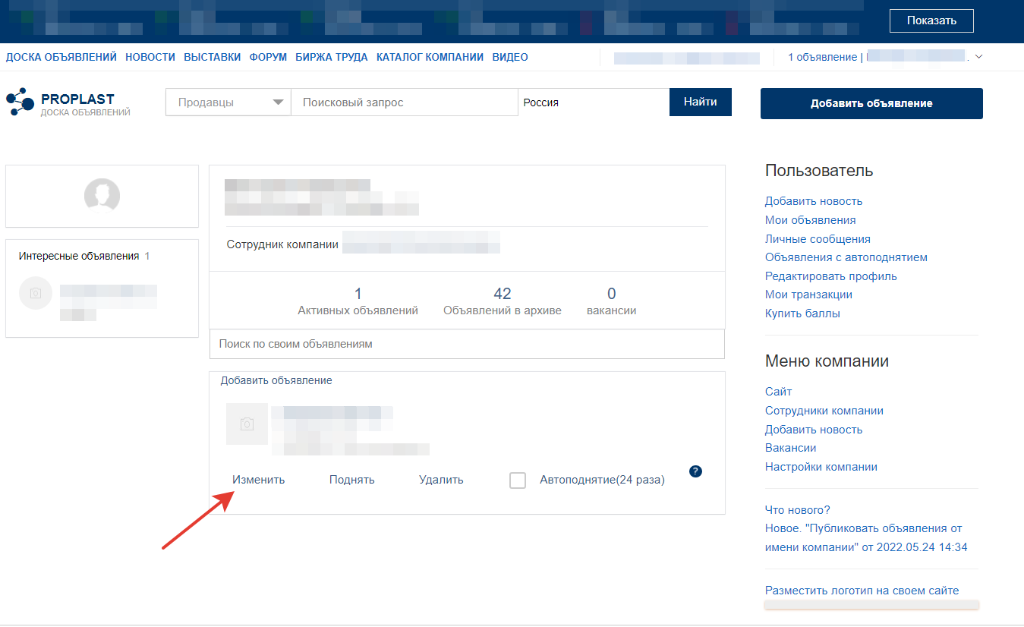Image resolution: width=1024 pixels, height=627 pixels.
Task: Click the Интересные объявления heading
Action: [79, 256]
